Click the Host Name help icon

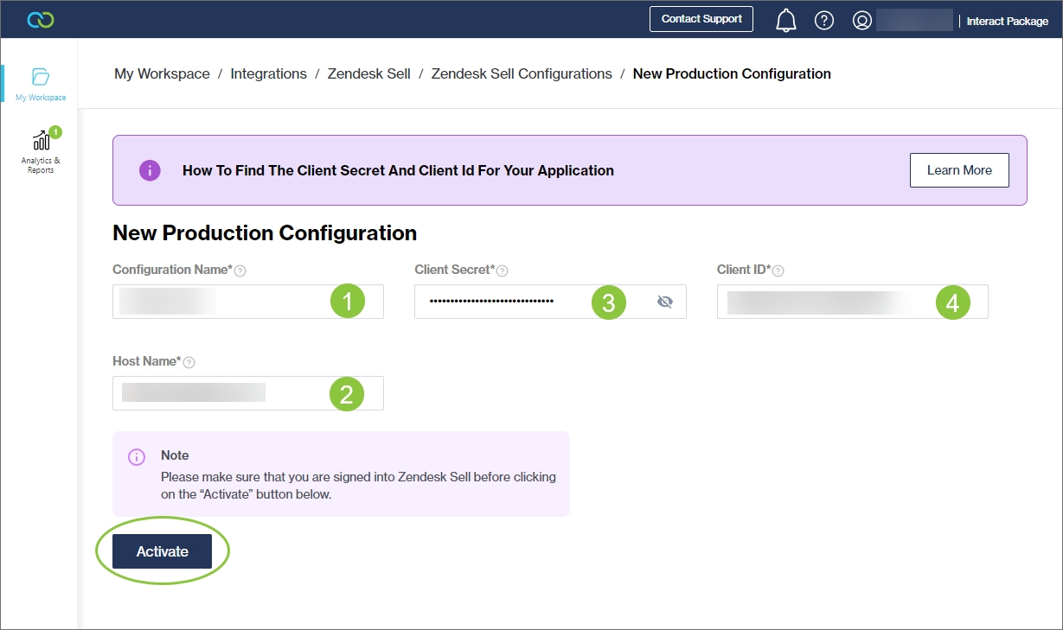pyautogui.click(x=189, y=362)
